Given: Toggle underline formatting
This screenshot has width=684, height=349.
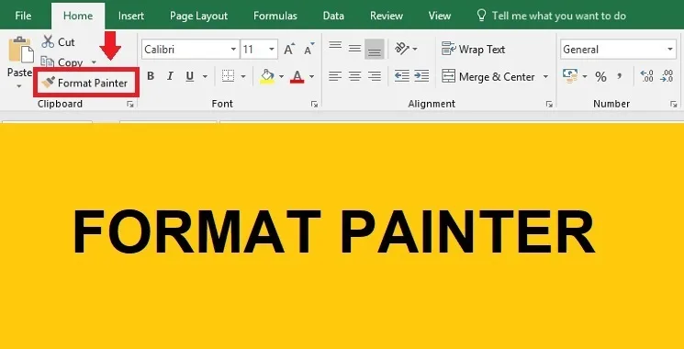Looking at the screenshot, I should point(190,76).
